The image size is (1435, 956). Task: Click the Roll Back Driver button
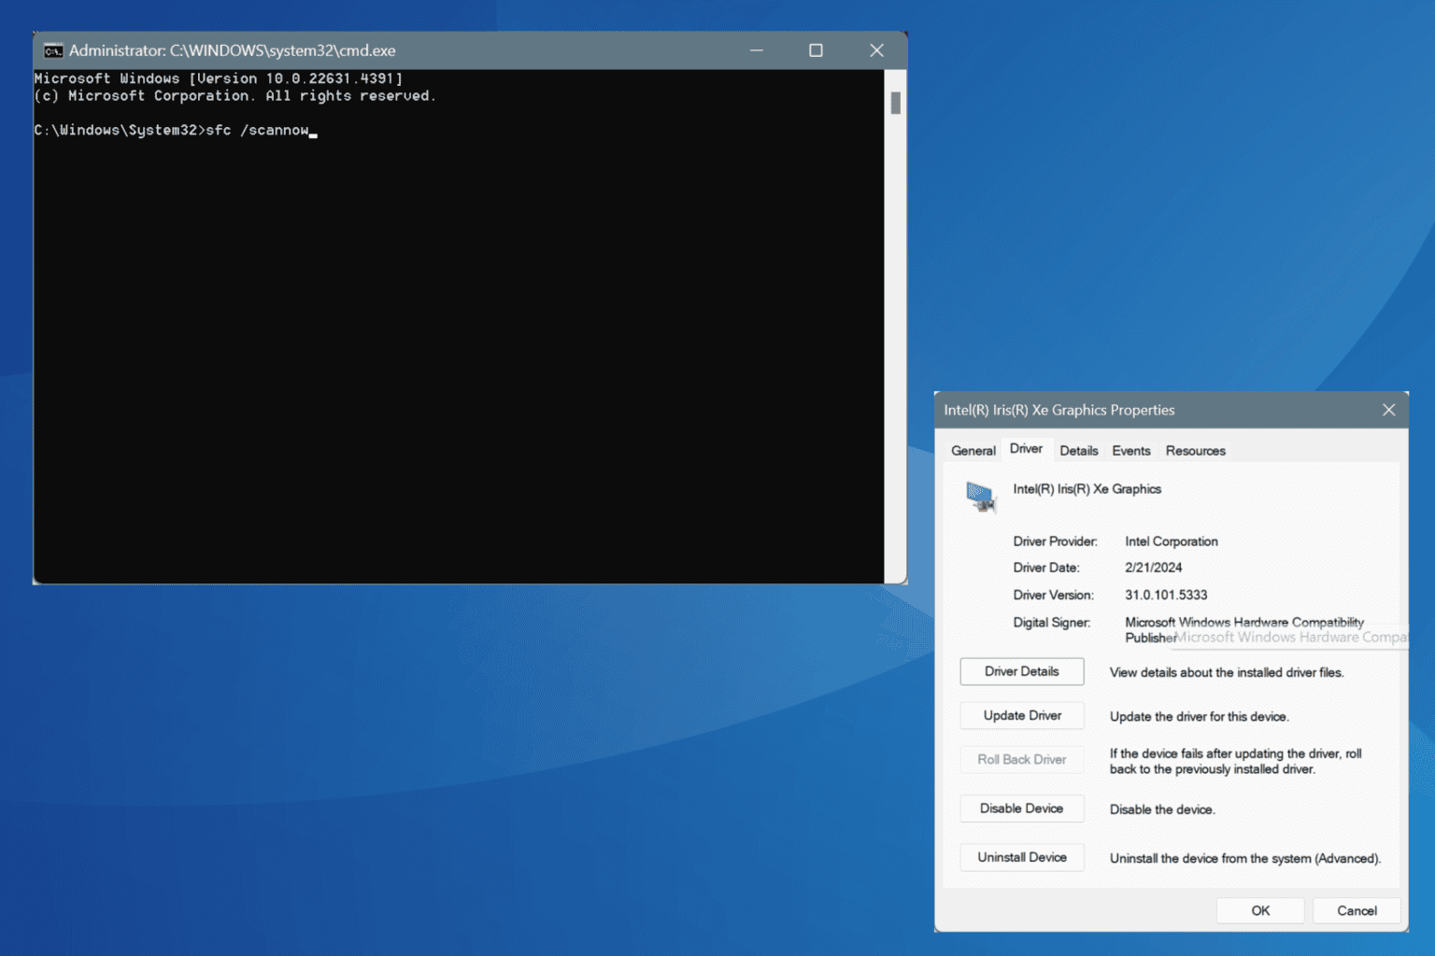click(1022, 759)
